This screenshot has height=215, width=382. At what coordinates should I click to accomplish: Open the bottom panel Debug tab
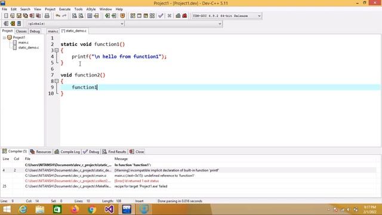click(91, 152)
